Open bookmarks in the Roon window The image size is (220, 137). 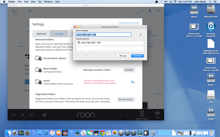click(x=150, y=11)
